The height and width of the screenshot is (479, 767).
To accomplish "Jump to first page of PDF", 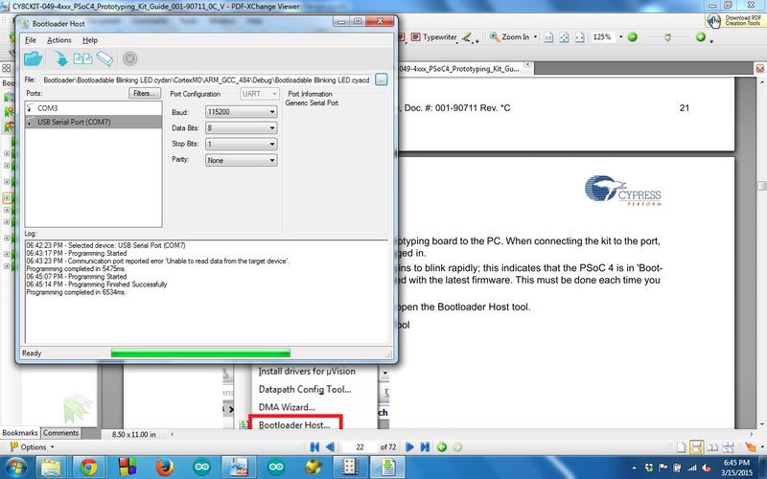I will click(314, 446).
